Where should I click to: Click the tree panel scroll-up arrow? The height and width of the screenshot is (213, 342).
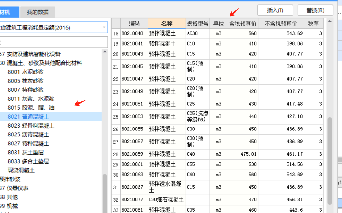pos(105,52)
